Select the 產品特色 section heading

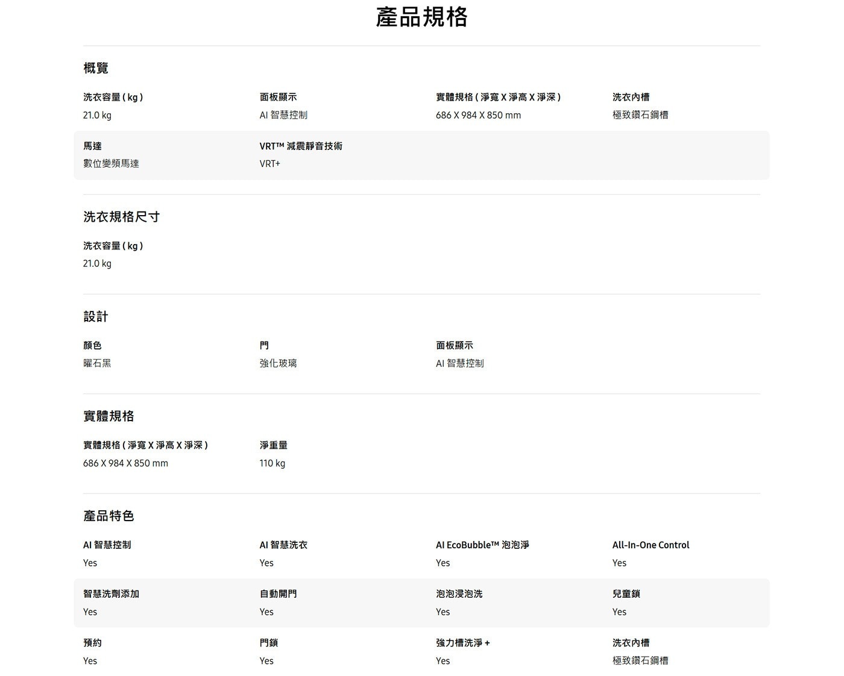tap(109, 516)
